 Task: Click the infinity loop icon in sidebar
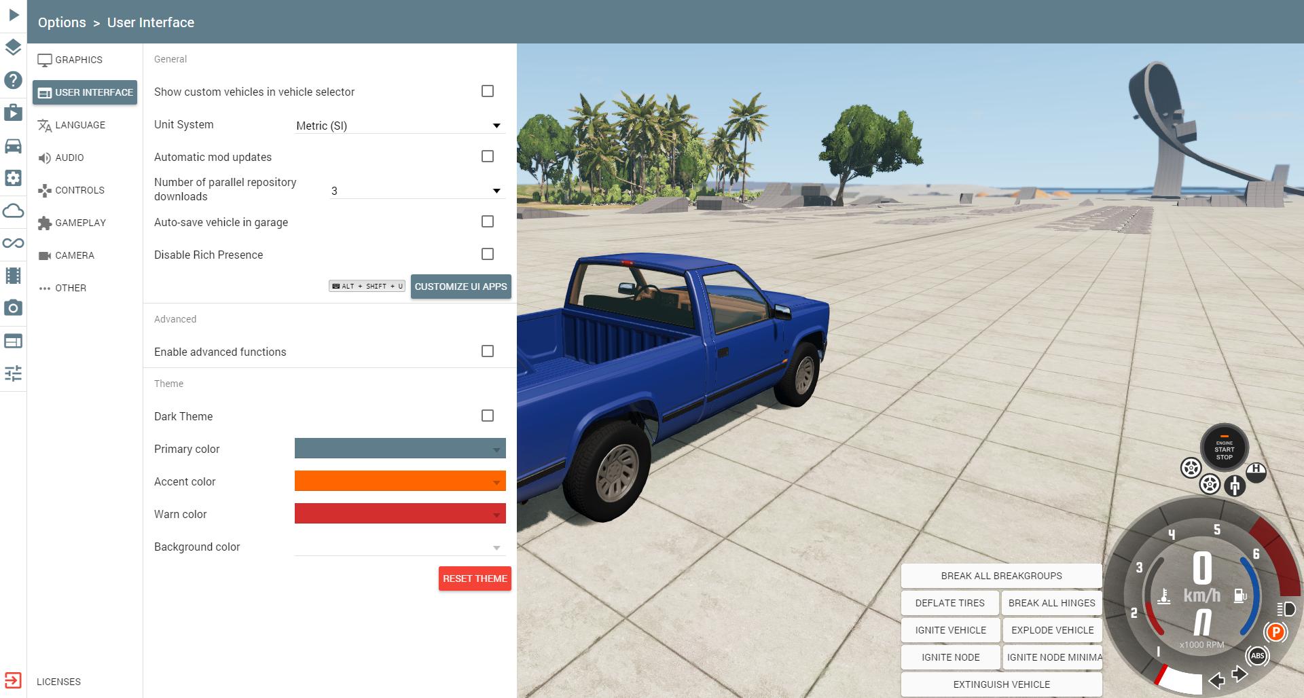(x=14, y=243)
